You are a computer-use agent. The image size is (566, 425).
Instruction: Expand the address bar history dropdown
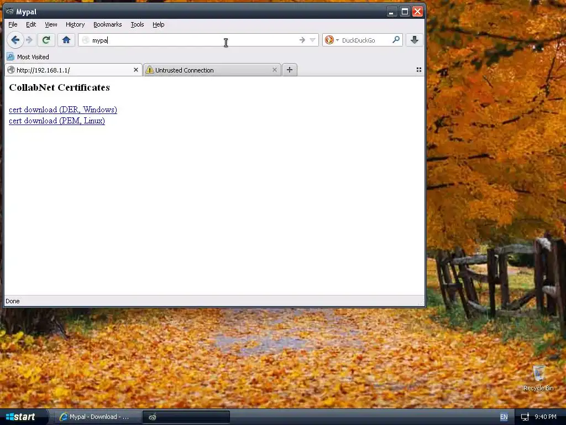coord(313,40)
